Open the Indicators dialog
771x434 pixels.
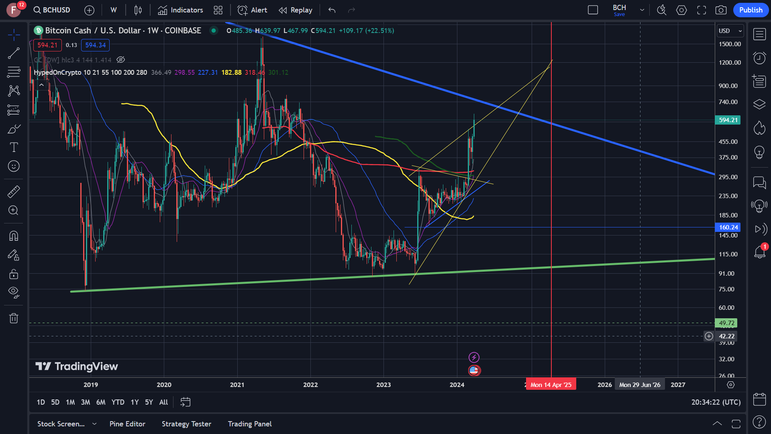click(180, 10)
